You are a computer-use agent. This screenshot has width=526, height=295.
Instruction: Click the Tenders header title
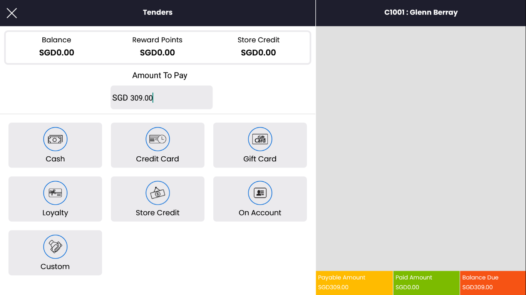(157, 12)
